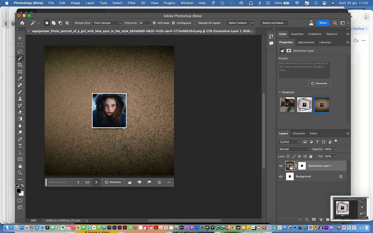The width and height of the screenshot is (373, 233).
Task: Switch to the Swatches tab
Action: click(297, 34)
